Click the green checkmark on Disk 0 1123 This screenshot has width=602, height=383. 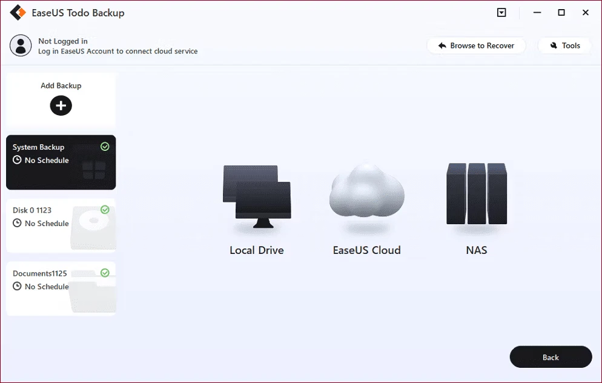pyautogui.click(x=105, y=210)
